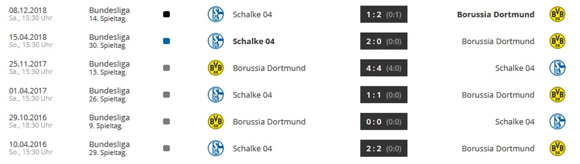Screen dimensions: 580x164
Task: Click the black indicator square for 08.12.2018
Action: (x=166, y=14)
